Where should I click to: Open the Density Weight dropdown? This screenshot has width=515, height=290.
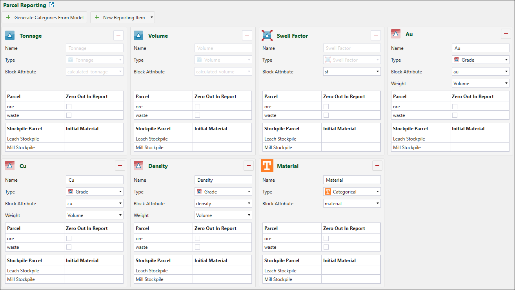[x=223, y=215]
